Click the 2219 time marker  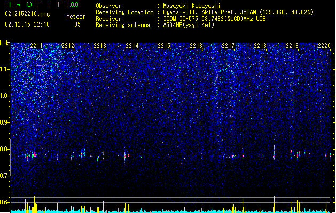coord(292,46)
